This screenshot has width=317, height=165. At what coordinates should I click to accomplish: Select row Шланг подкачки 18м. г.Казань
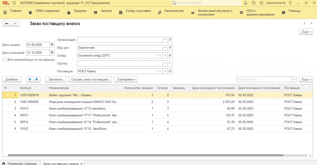tap(158, 95)
